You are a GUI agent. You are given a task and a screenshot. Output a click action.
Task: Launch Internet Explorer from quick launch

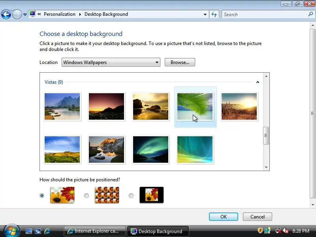click(47, 231)
